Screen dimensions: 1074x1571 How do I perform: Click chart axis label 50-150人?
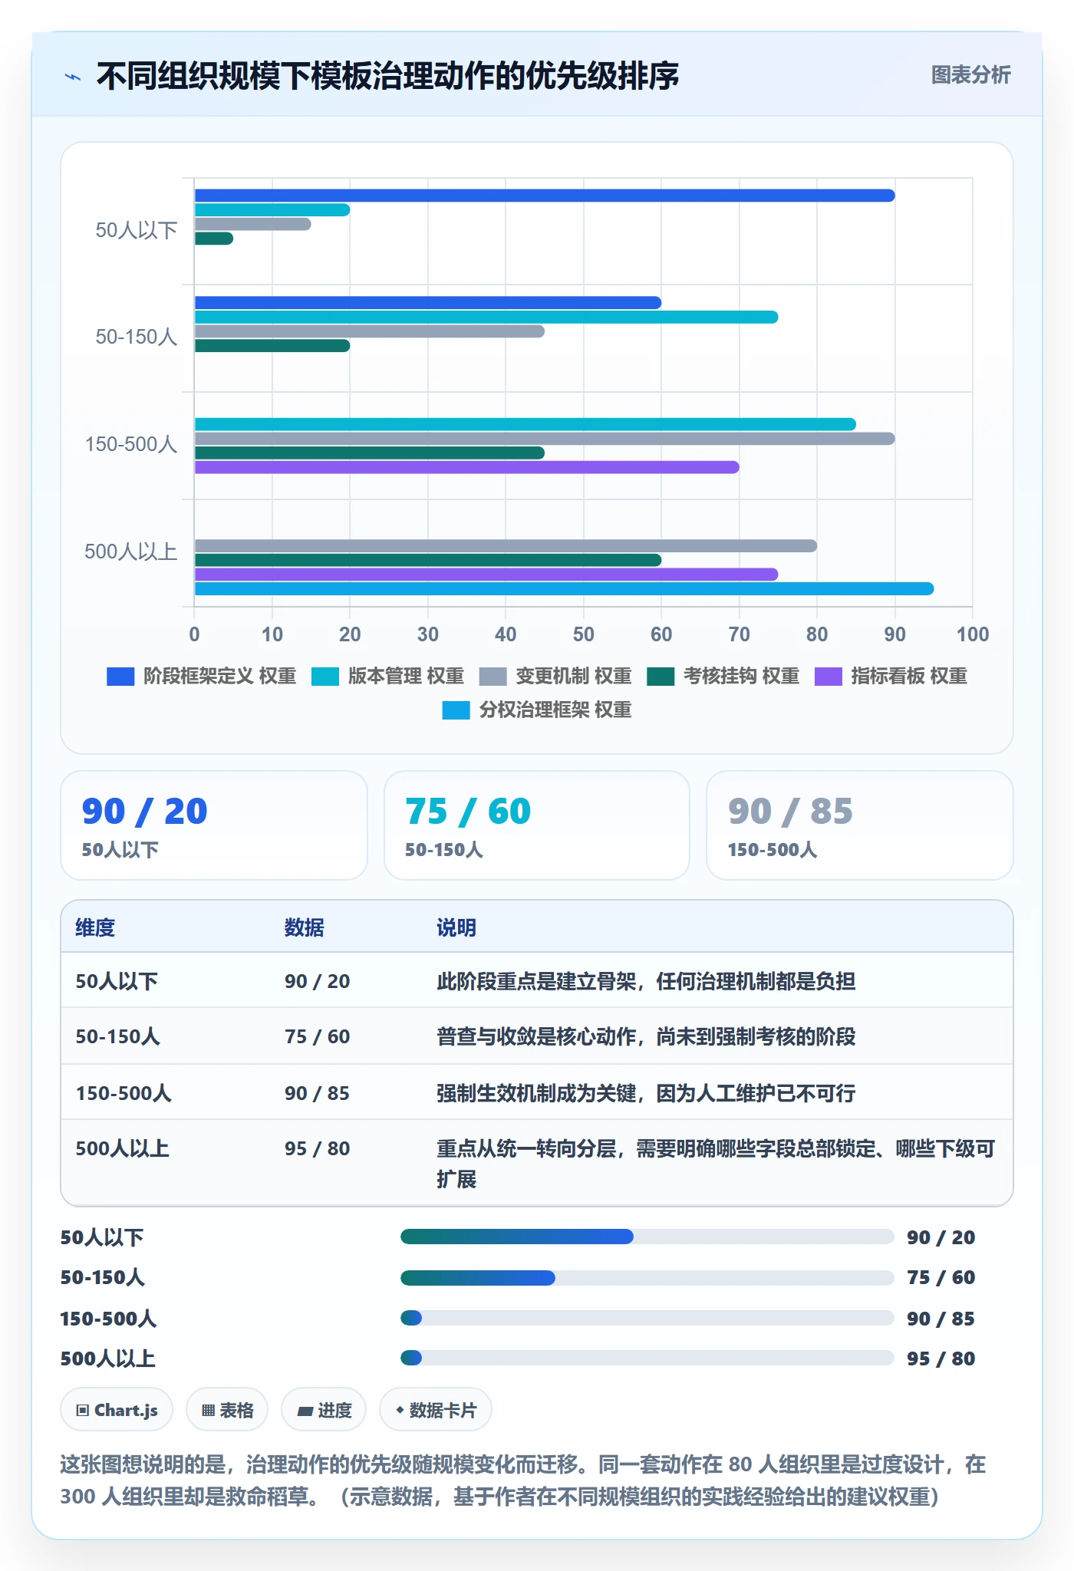point(136,337)
